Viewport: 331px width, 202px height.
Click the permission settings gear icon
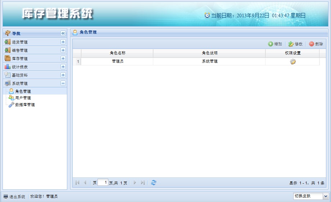click(x=293, y=61)
